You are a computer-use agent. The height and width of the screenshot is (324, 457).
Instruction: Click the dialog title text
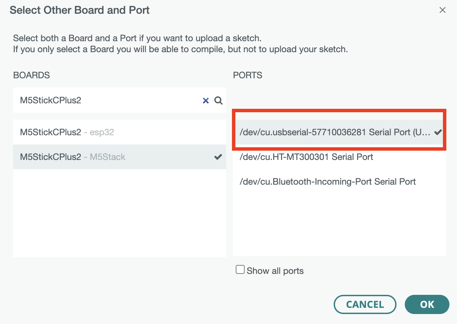[x=79, y=10]
